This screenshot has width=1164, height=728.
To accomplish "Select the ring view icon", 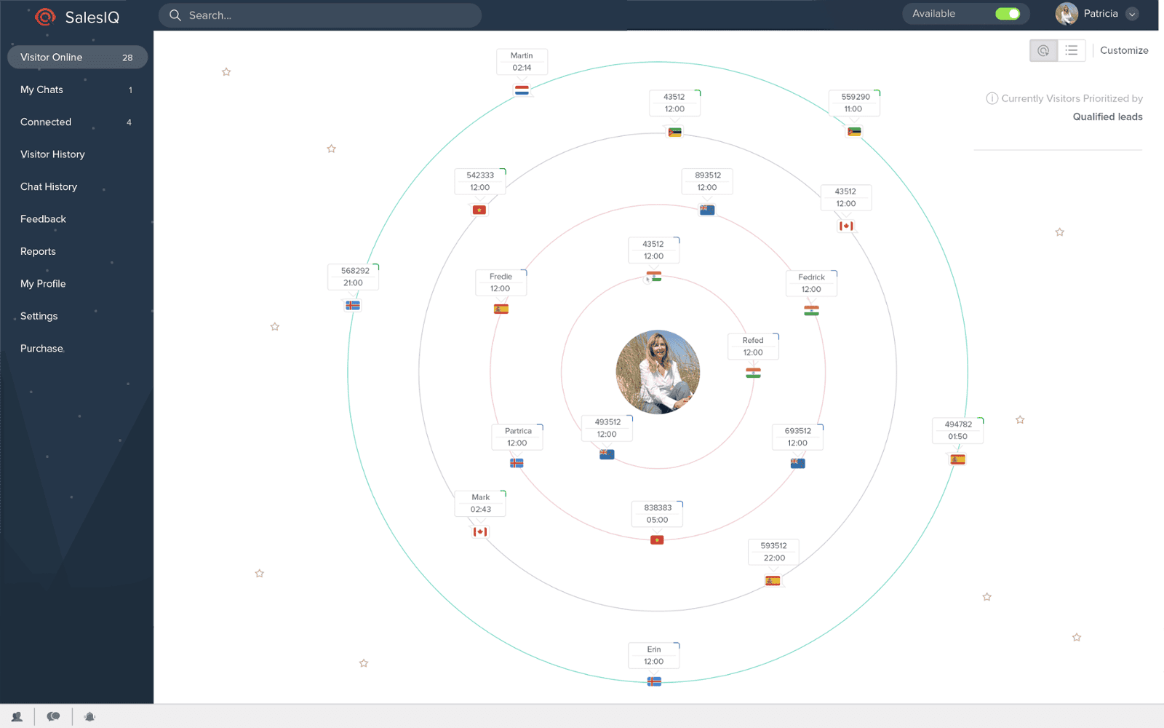I will (1043, 50).
